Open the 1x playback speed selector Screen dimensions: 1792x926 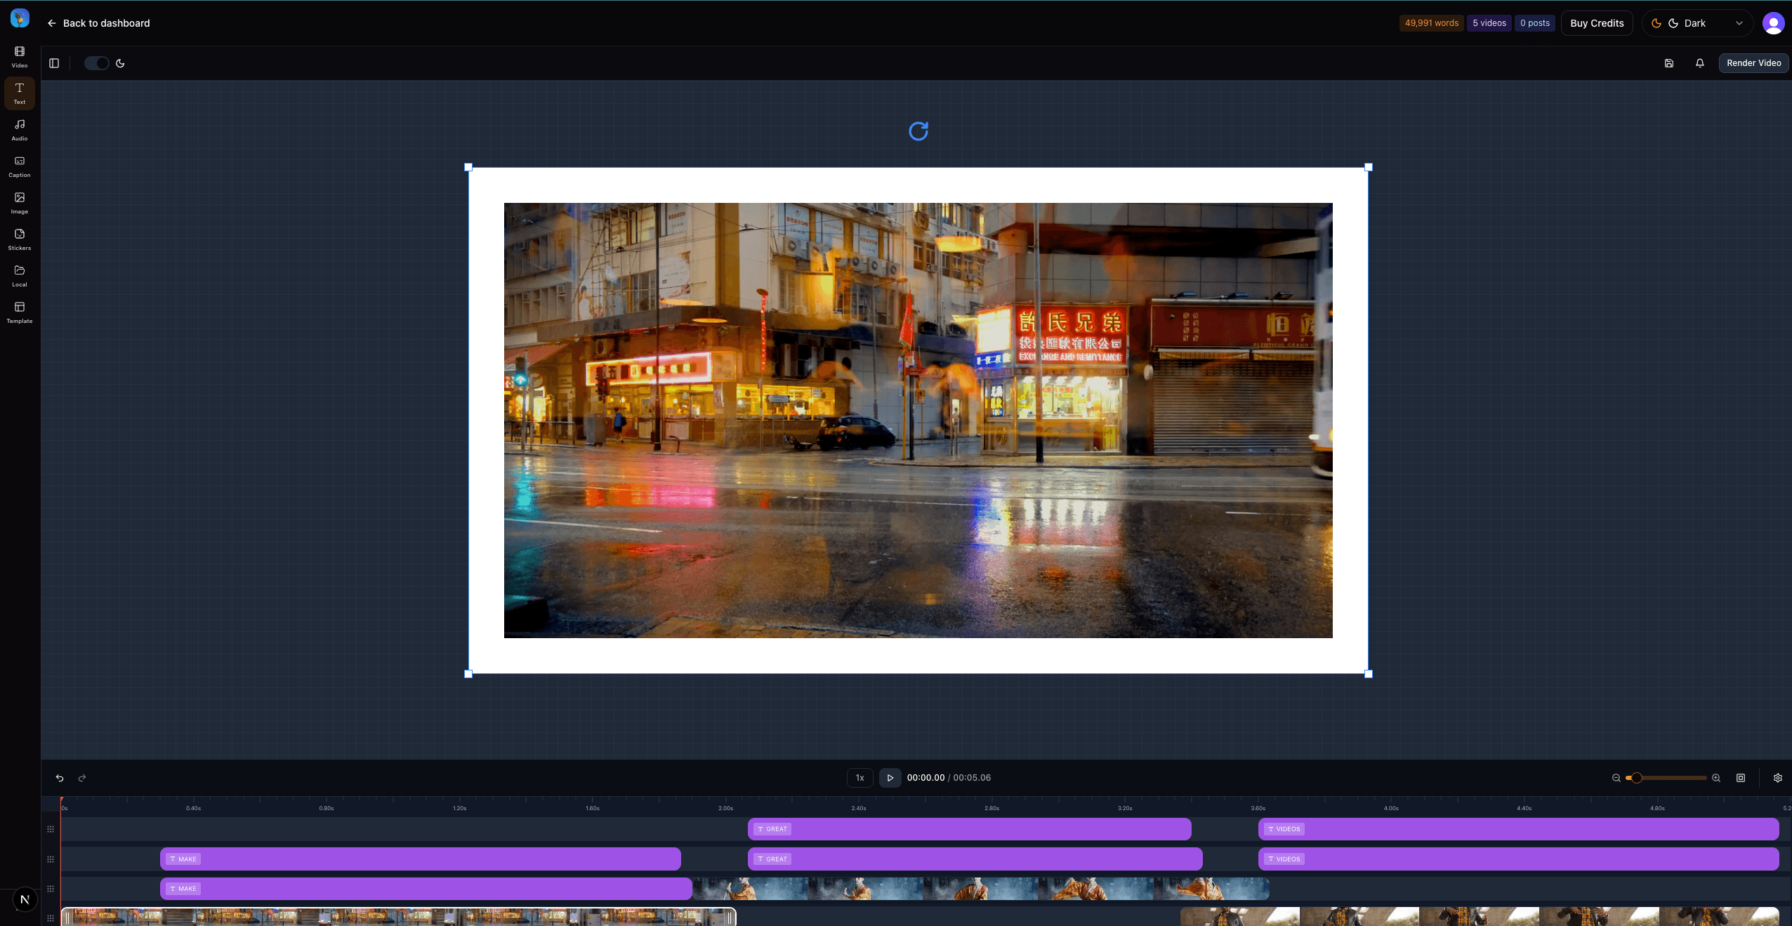point(859,778)
